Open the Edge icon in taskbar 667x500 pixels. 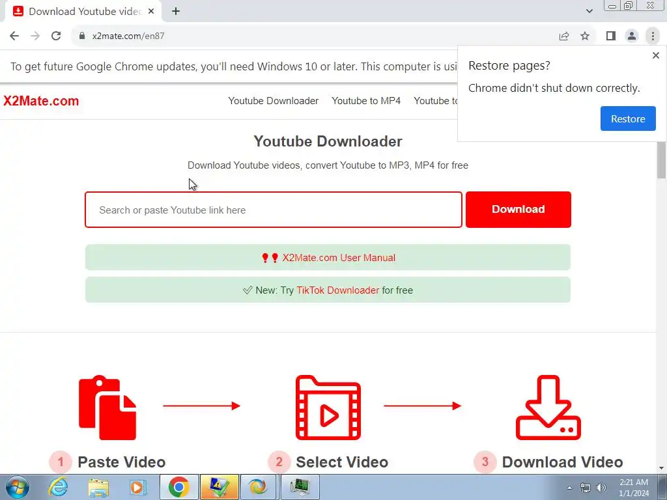[x=258, y=487]
